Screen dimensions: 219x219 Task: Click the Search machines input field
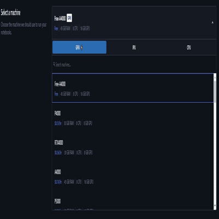[x=134, y=64]
